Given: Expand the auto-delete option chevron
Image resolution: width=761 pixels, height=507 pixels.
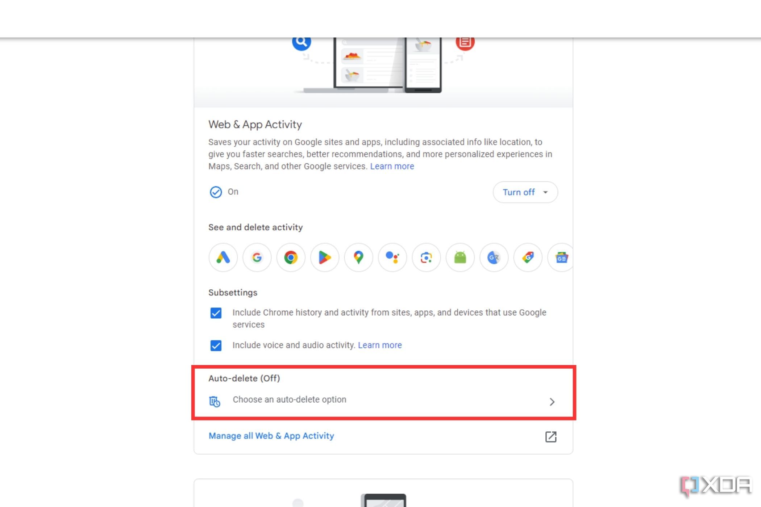Looking at the screenshot, I should [x=552, y=402].
